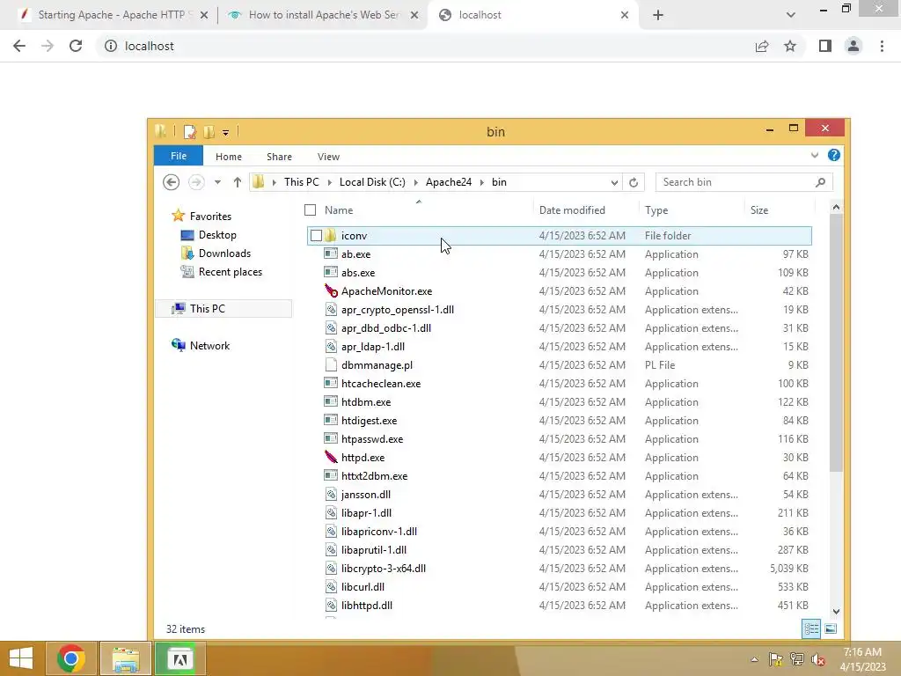Click the libcurl.dll file icon
901x676 pixels.
click(331, 586)
